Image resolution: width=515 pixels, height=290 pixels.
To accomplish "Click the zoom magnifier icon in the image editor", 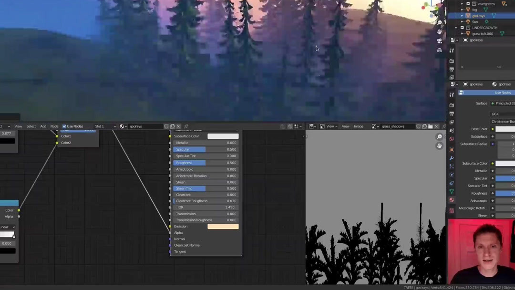I will click(x=438, y=136).
